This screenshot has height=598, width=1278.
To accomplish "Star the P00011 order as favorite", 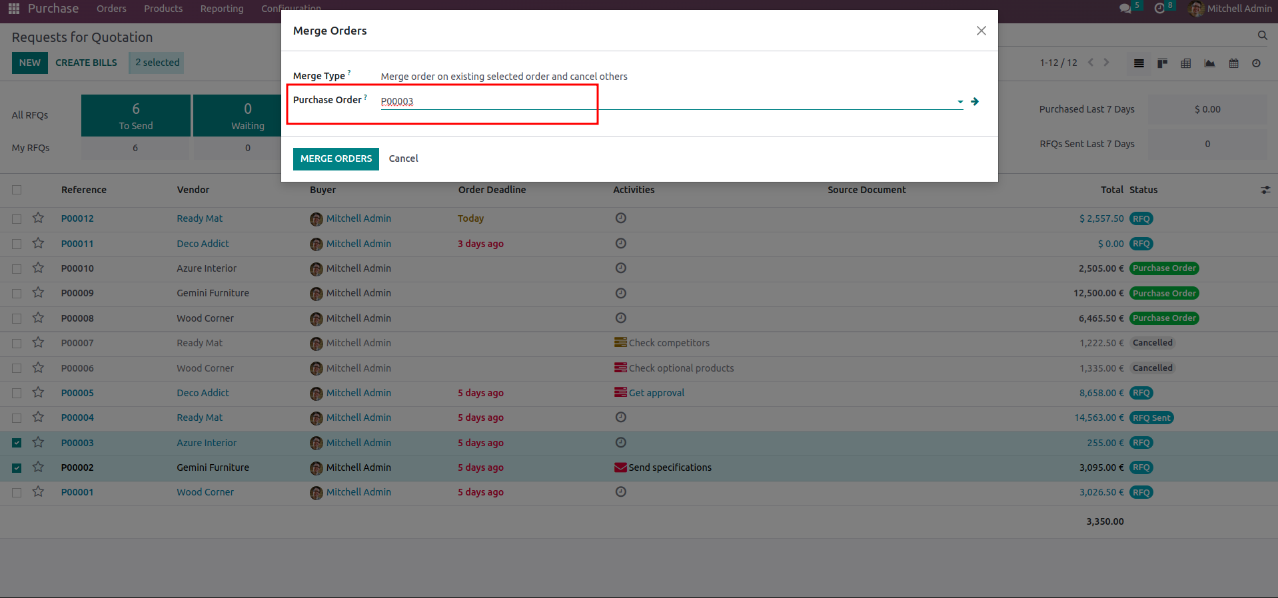I will (x=38, y=243).
